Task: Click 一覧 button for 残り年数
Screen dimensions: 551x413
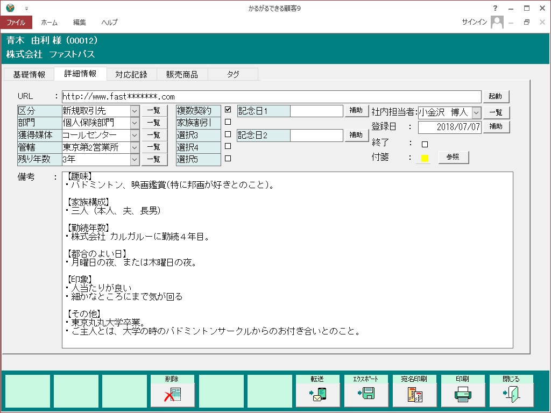Action: tap(154, 159)
